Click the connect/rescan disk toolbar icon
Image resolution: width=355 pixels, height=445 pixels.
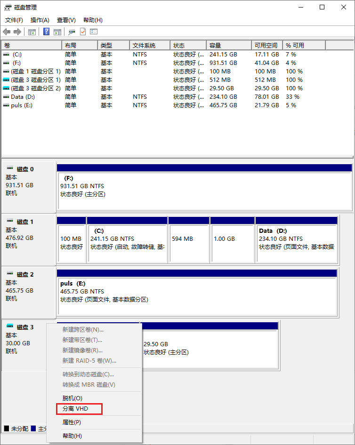coord(72,32)
